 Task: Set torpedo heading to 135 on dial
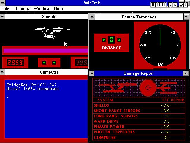173,58
